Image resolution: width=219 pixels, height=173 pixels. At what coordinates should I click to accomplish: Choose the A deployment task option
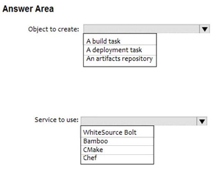coord(120,50)
